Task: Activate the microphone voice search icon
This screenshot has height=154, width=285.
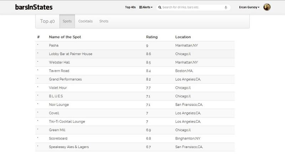Action: click(x=226, y=7)
